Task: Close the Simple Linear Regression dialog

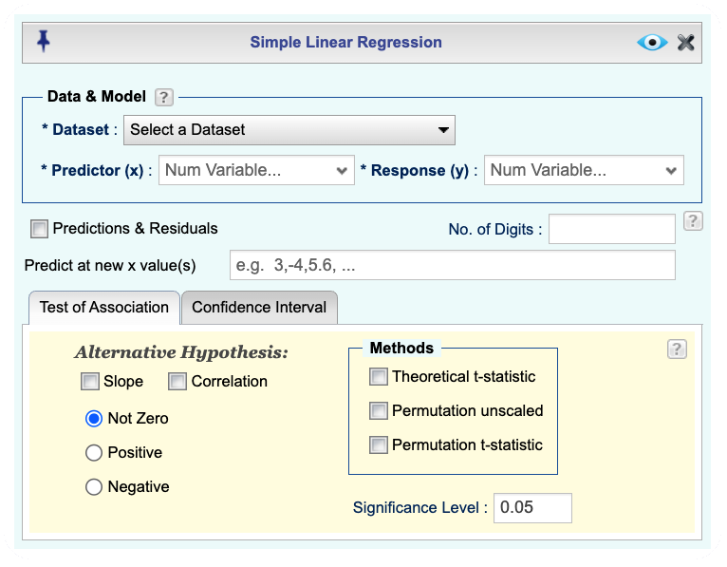Action: point(686,43)
